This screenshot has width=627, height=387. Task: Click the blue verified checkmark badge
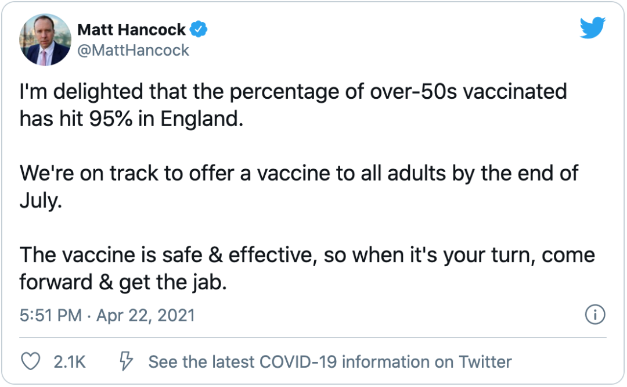[199, 29]
